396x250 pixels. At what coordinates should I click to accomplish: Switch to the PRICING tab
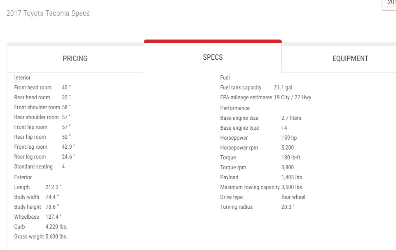(x=75, y=58)
